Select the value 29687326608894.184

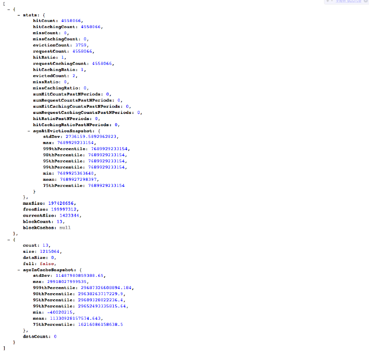pyautogui.click(x=106, y=288)
